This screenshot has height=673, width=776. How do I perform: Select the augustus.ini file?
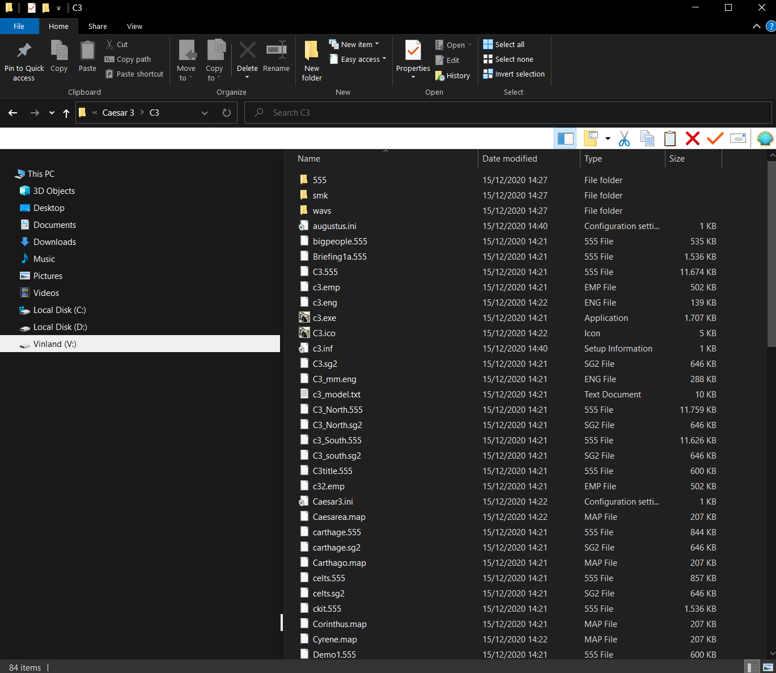[x=334, y=226]
